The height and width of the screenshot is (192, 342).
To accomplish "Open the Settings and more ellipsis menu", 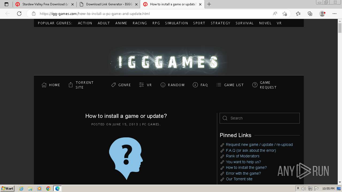I will (x=335, y=14).
